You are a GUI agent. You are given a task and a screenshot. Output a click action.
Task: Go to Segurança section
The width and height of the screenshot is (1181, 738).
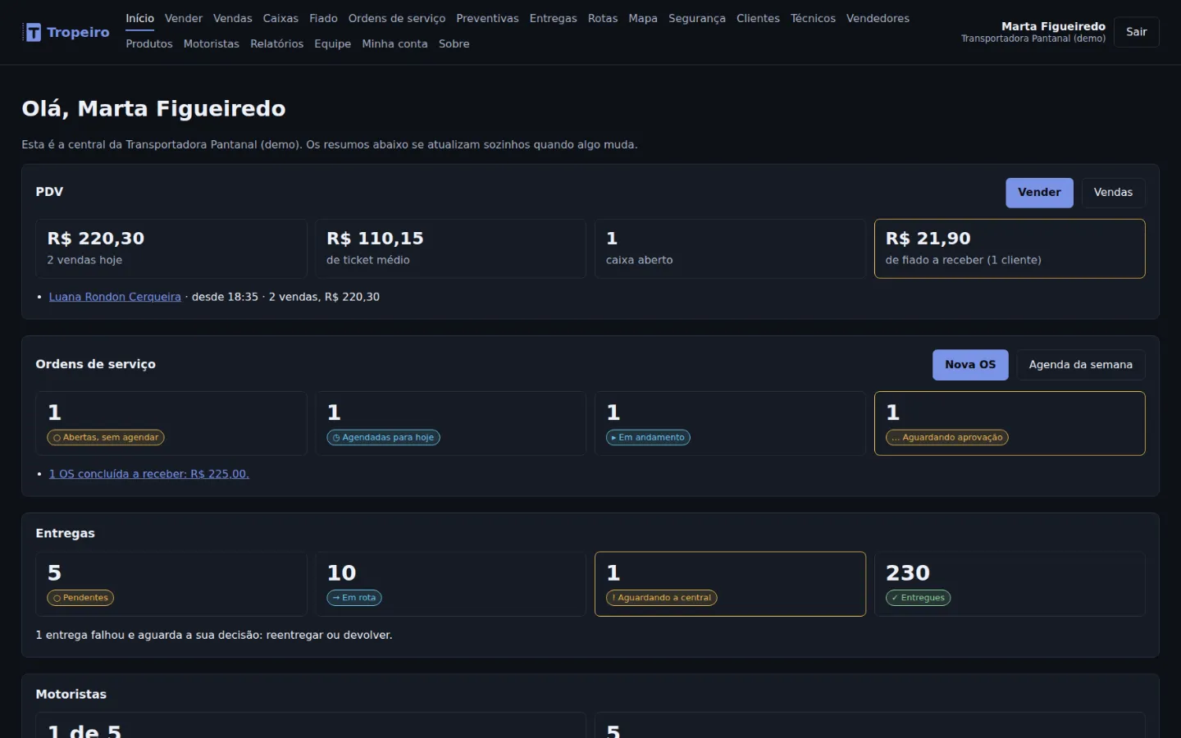[x=697, y=18]
